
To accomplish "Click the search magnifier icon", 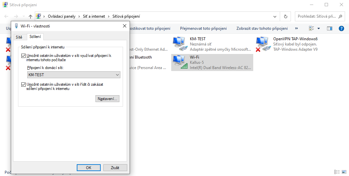I will pyautogui.click(x=340, y=16).
